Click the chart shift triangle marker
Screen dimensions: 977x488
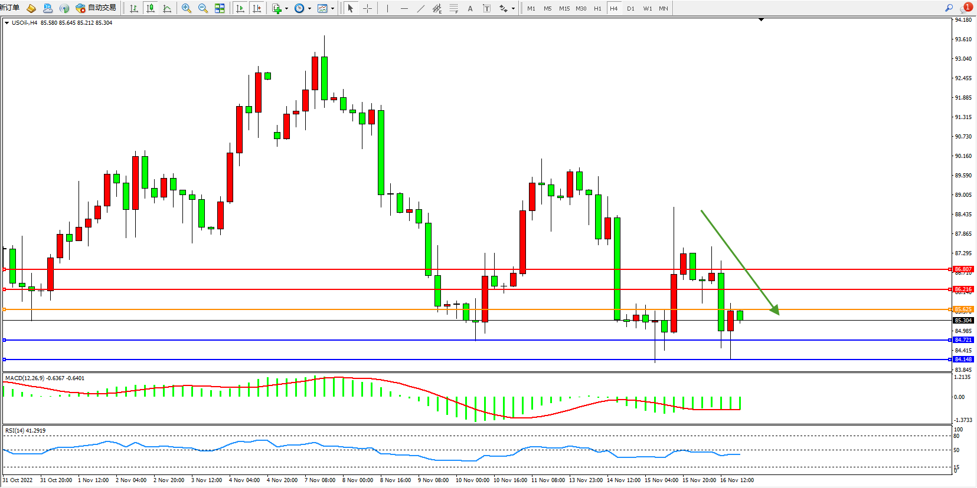coord(761,19)
